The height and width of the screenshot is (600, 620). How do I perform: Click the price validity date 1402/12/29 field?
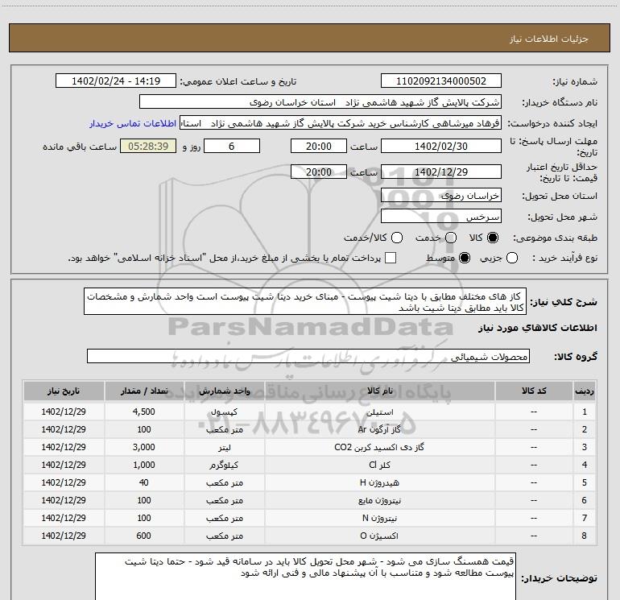click(x=440, y=172)
